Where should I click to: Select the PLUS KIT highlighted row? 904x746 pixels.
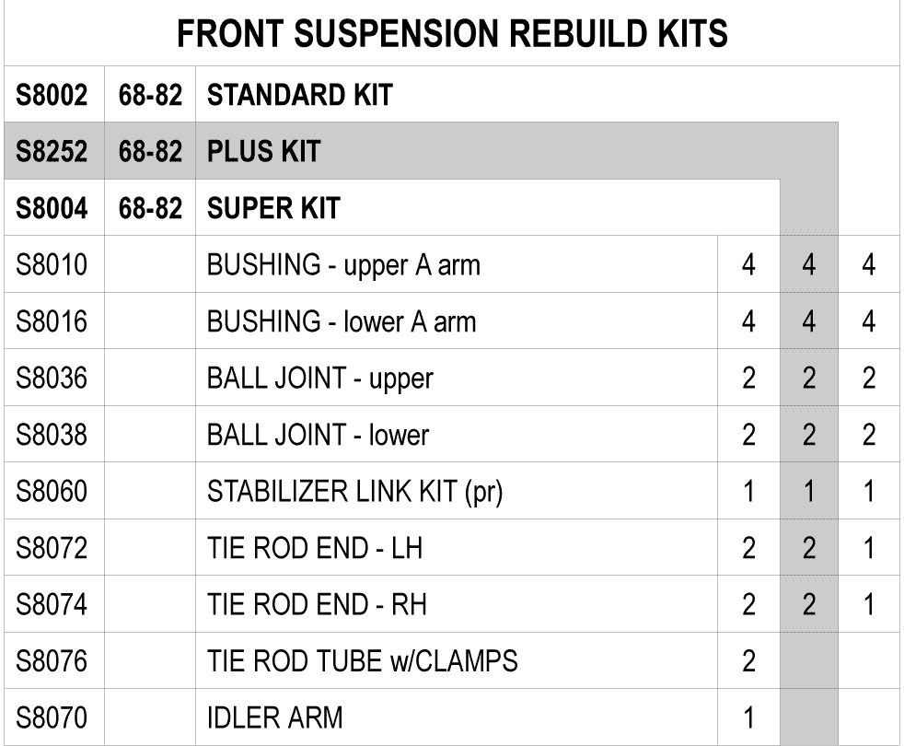click(x=421, y=151)
